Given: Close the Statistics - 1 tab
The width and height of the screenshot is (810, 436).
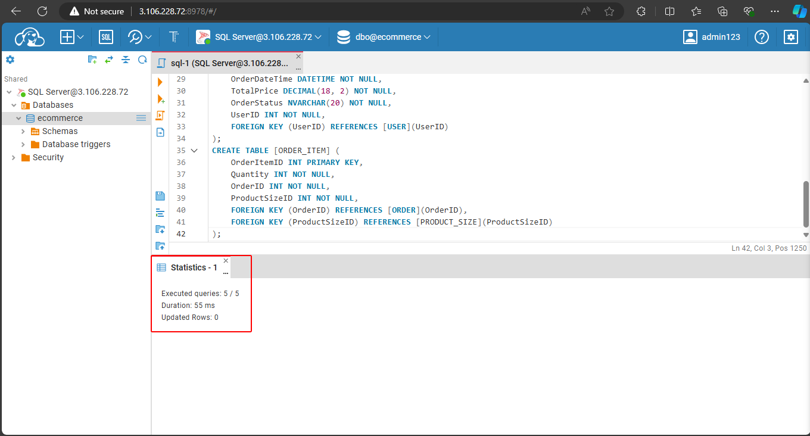Looking at the screenshot, I should tap(226, 261).
